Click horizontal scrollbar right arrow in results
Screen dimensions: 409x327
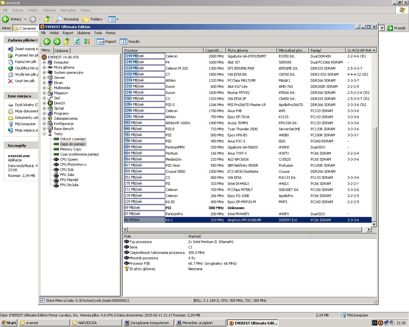click(x=369, y=229)
